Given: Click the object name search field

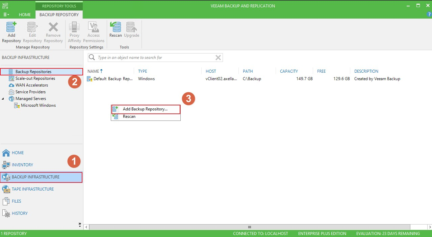Looking at the screenshot, I should click(x=155, y=58).
